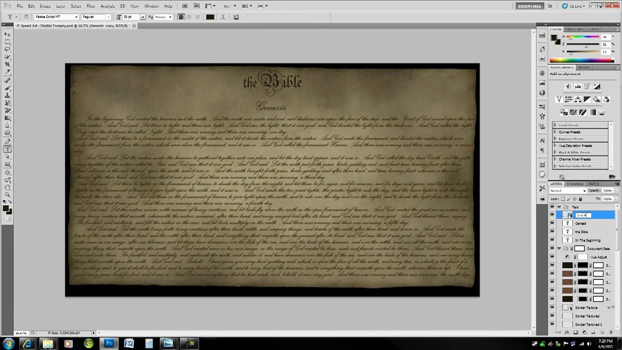This screenshot has height=350, width=622.
Task: Select the Move tool in the toolbox
Action: click(8, 35)
